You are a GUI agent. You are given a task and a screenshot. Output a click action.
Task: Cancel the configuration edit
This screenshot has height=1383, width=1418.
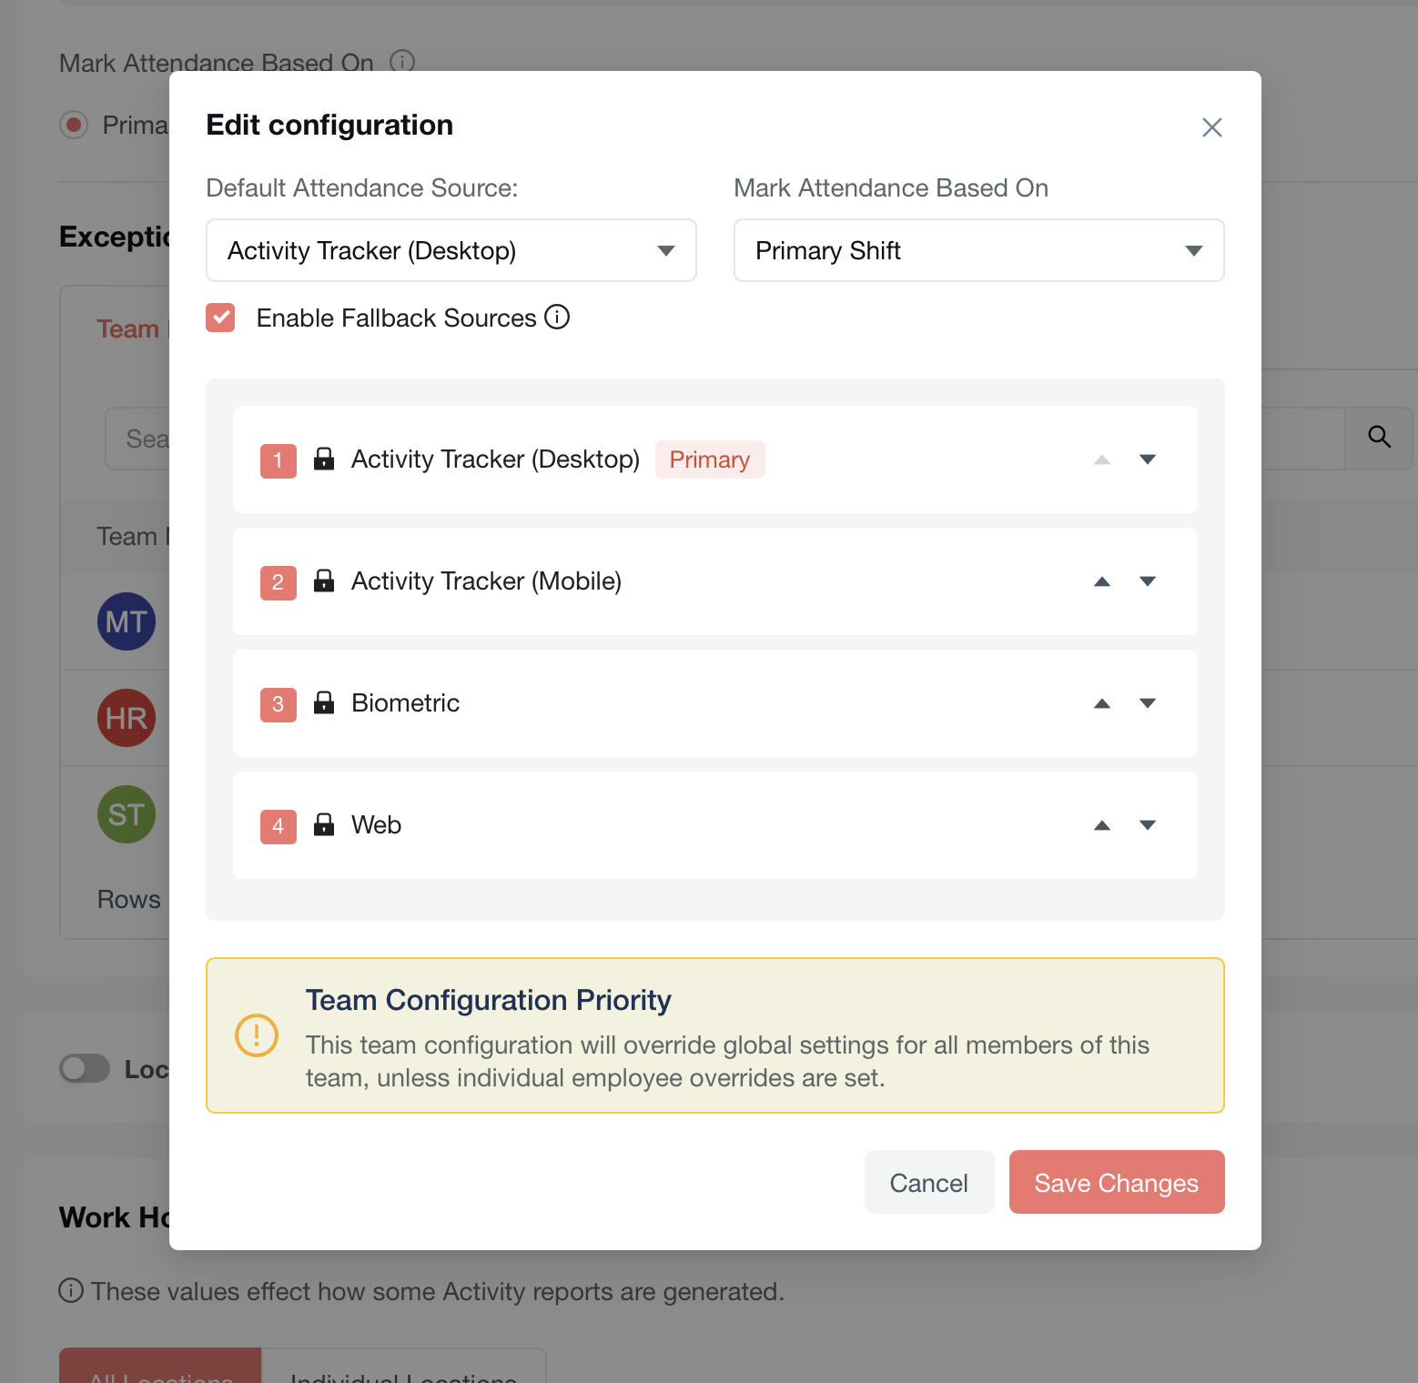click(x=928, y=1182)
